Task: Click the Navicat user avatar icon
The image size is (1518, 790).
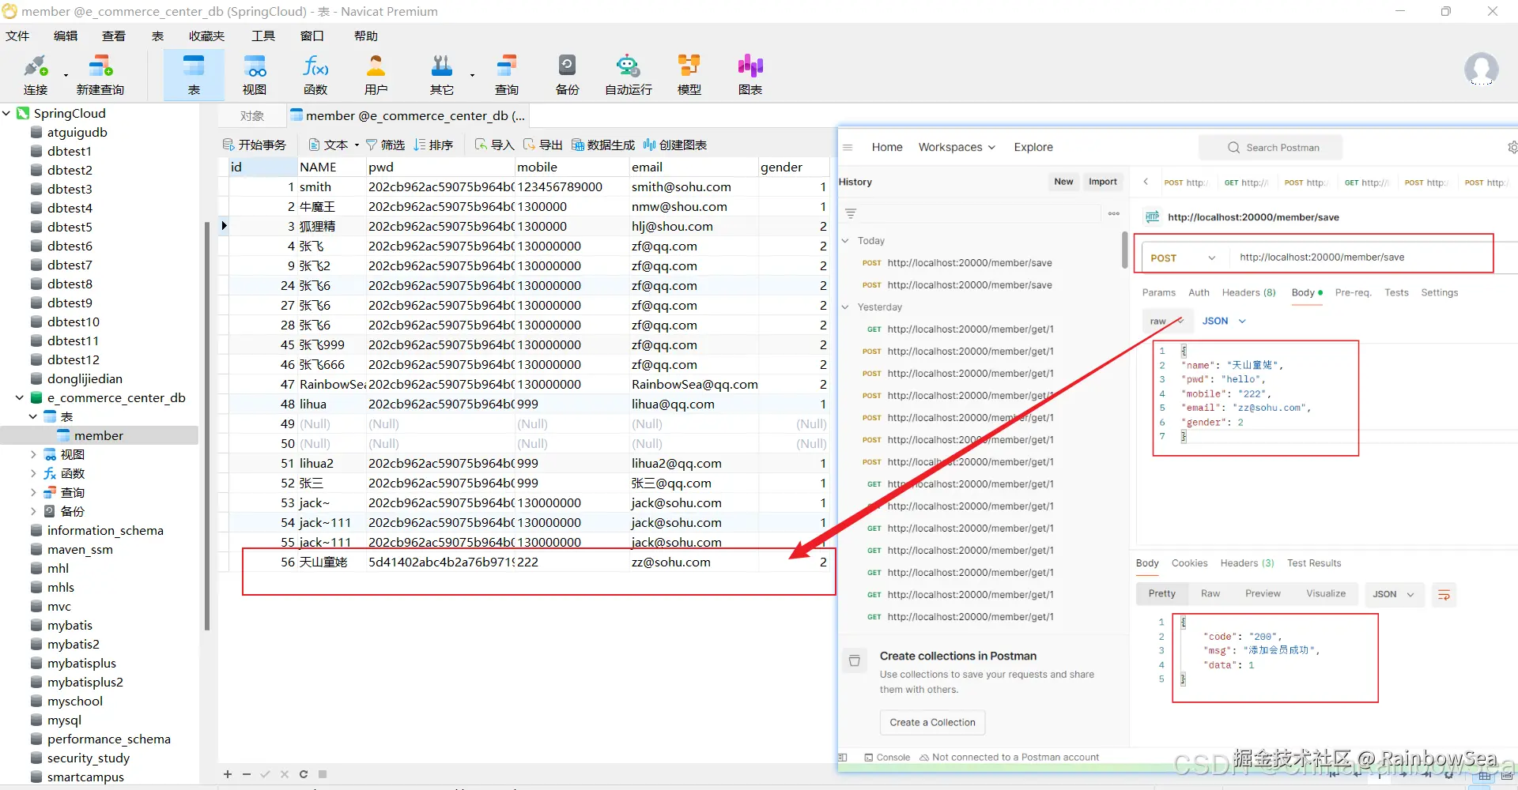Action: [x=1481, y=70]
